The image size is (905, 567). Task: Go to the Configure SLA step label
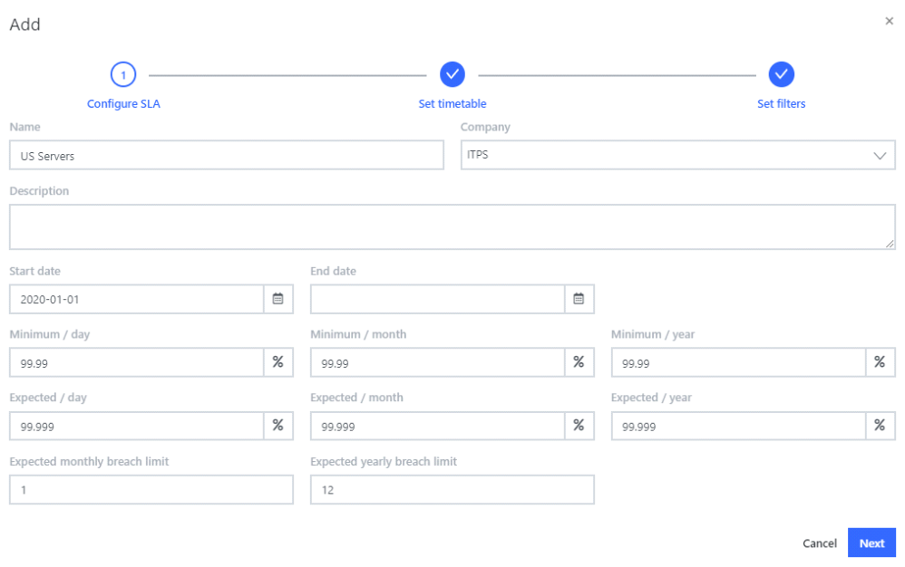point(123,104)
